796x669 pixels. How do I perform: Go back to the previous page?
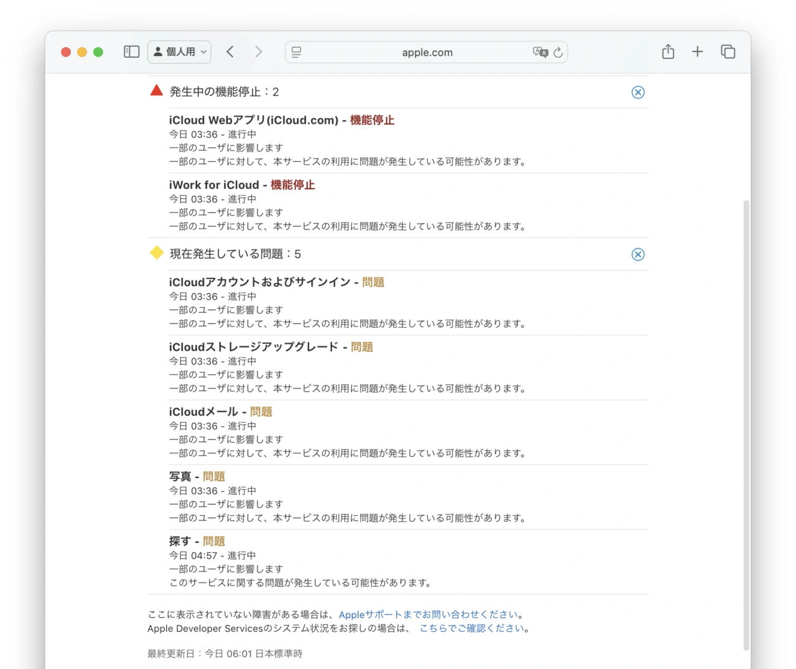coord(230,52)
